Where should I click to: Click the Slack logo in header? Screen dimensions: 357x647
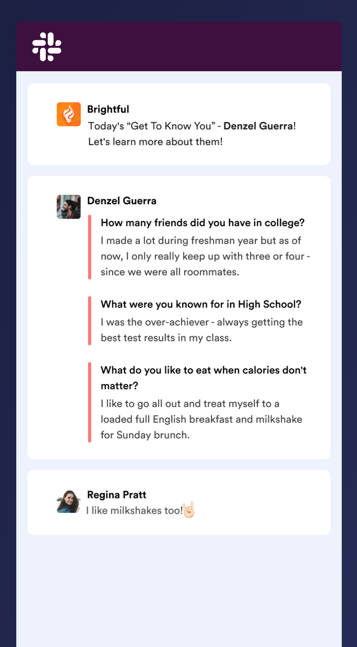(x=47, y=47)
